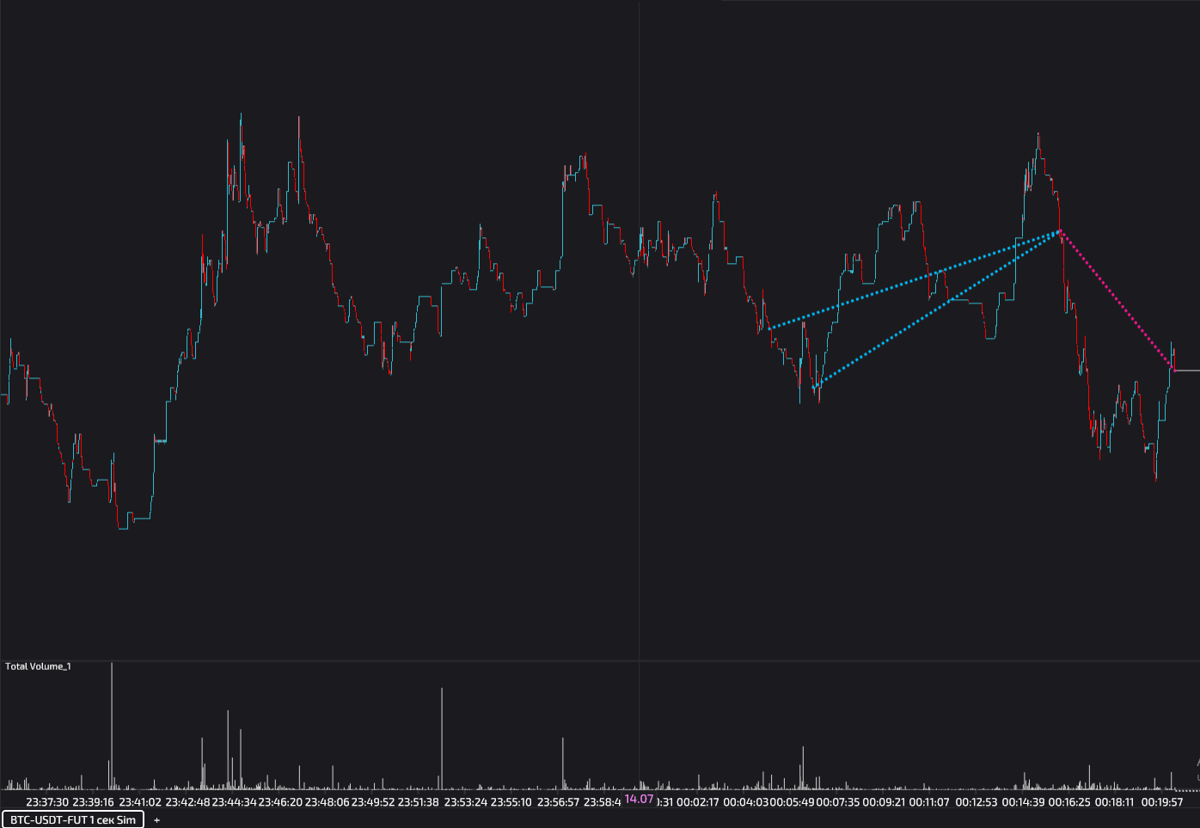Click the 00:07:35 time axis label

pos(837,802)
